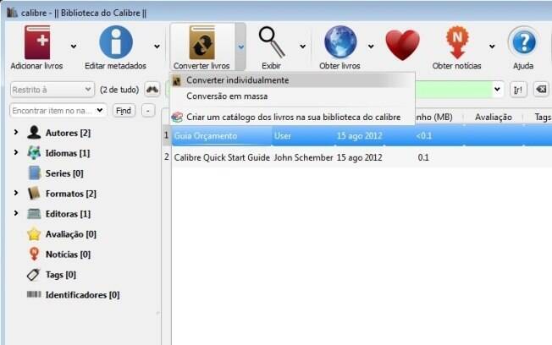Screen dimensions: 552x345
Task: Select the Identificadores [0] tree label
Action: tap(82, 295)
